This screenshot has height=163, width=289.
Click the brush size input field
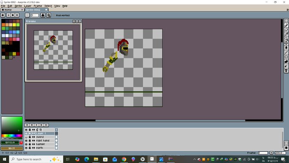35,15
